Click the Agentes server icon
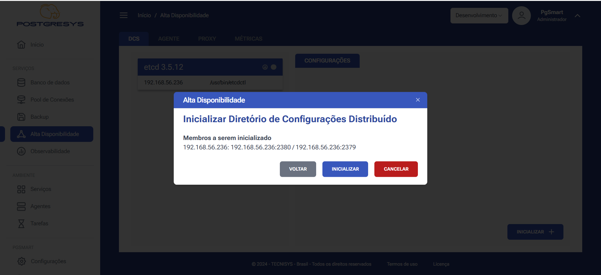Image resolution: width=601 pixels, height=275 pixels. point(21,206)
